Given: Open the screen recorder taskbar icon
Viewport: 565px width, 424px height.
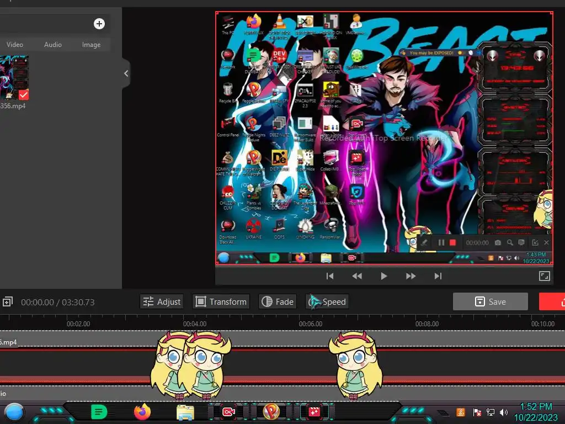Looking at the screenshot, I should point(229,412).
